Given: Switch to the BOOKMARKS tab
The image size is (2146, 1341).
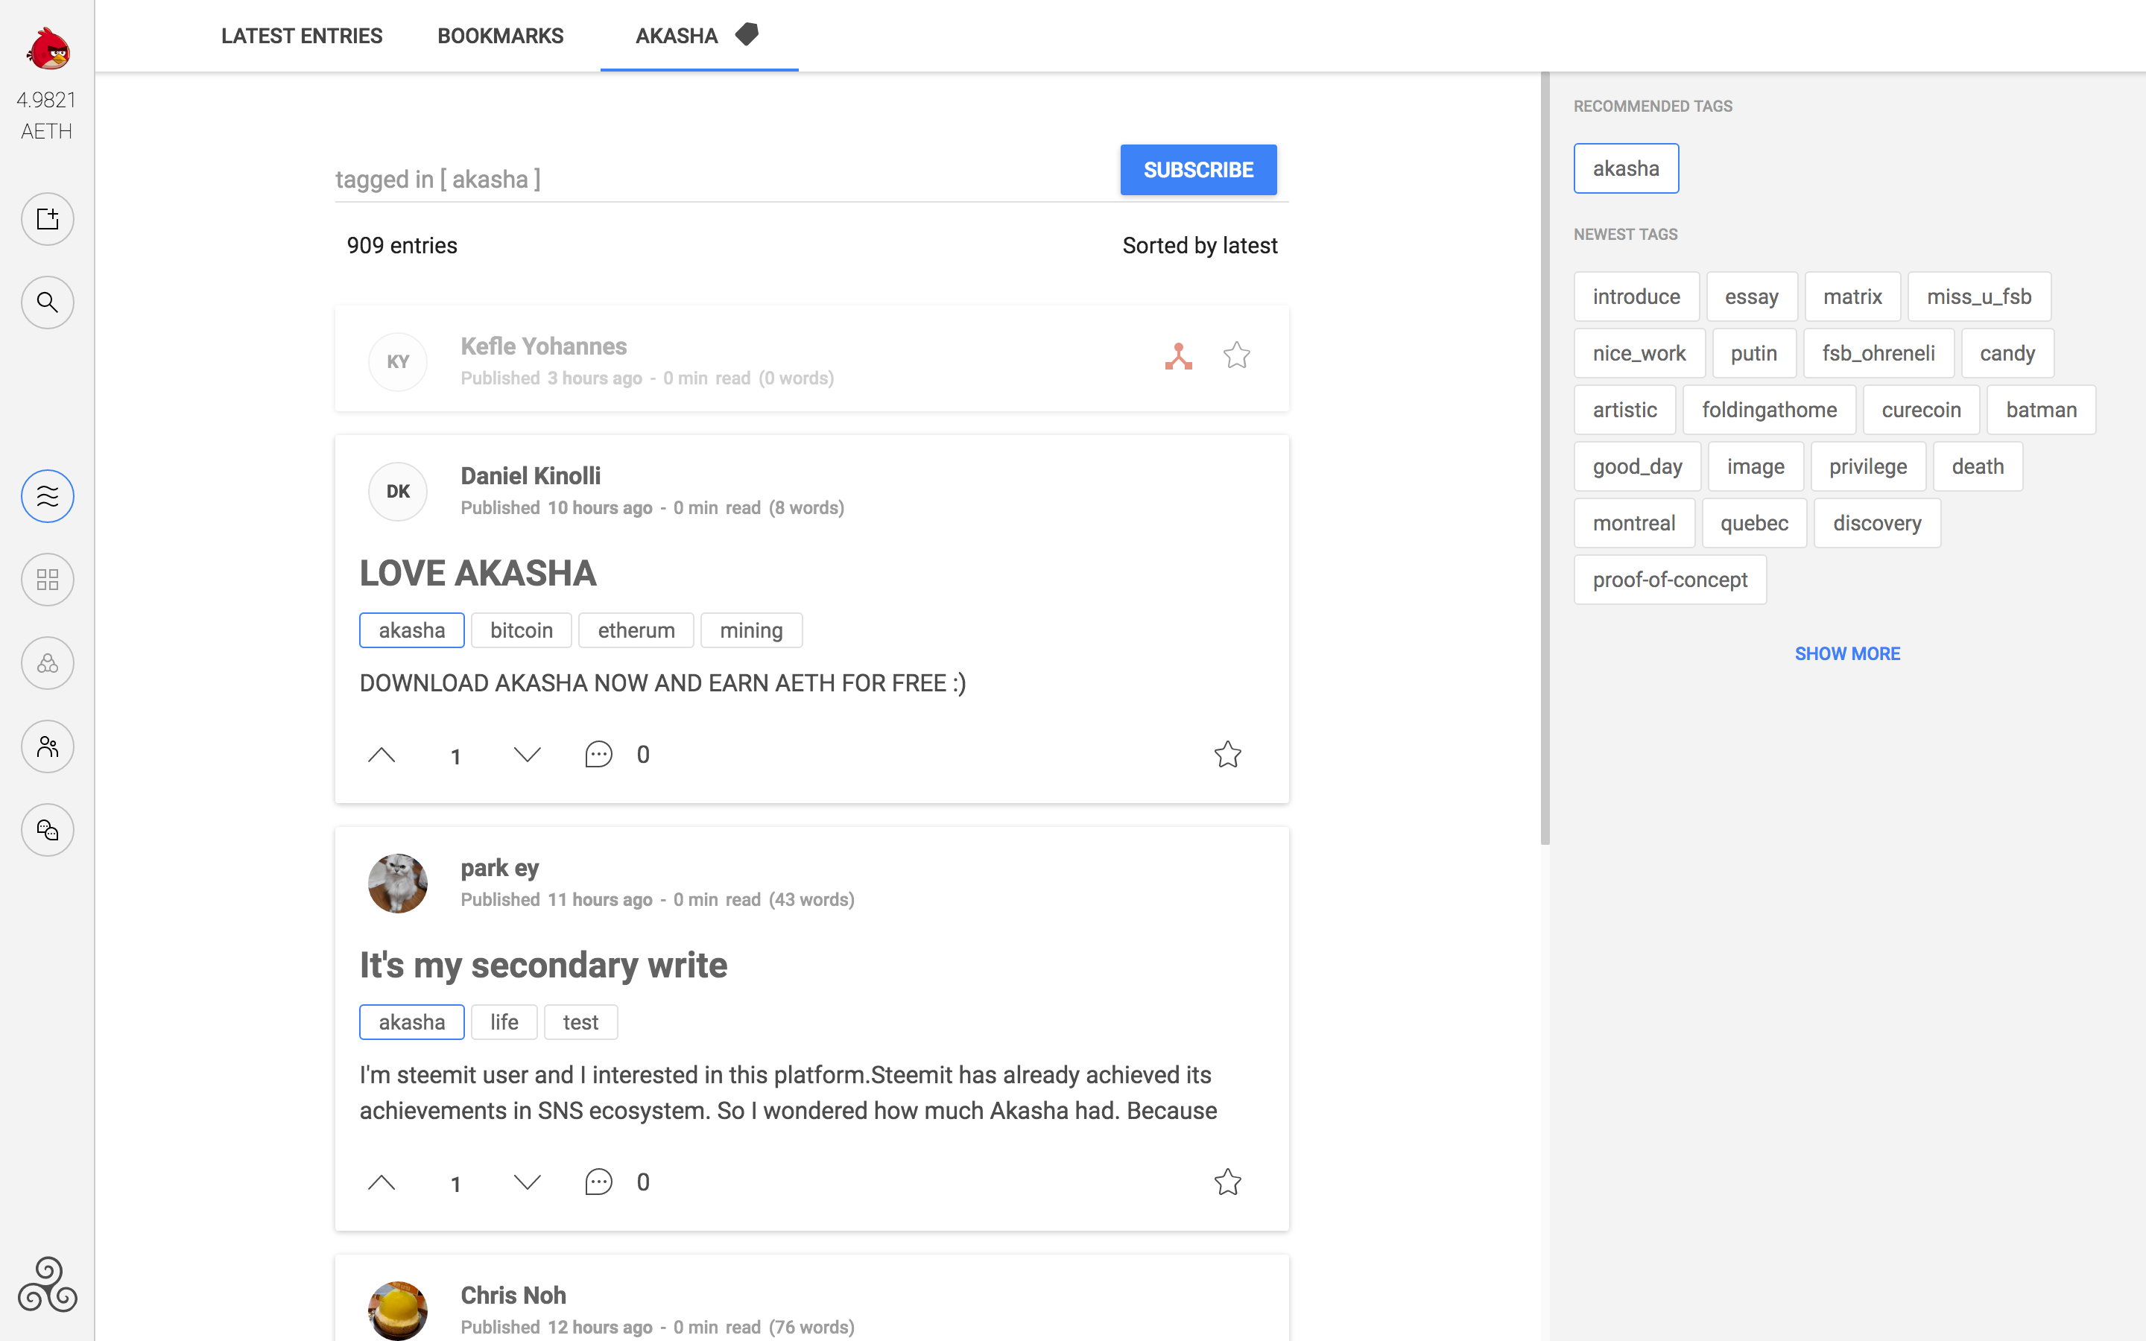Looking at the screenshot, I should click(500, 37).
